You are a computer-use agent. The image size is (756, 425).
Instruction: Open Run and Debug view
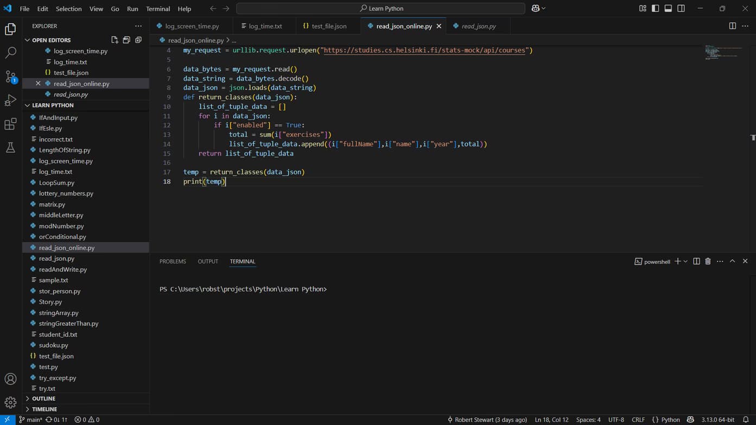(x=10, y=100)
